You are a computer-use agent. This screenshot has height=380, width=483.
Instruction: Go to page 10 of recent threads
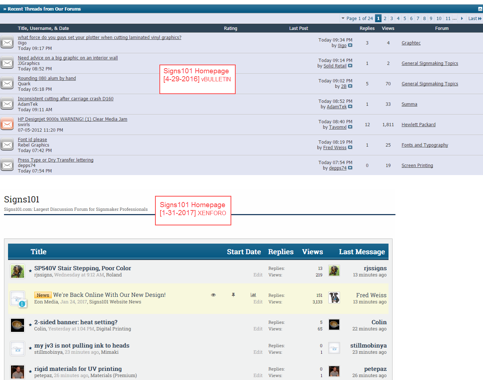[x=439, y=18]
